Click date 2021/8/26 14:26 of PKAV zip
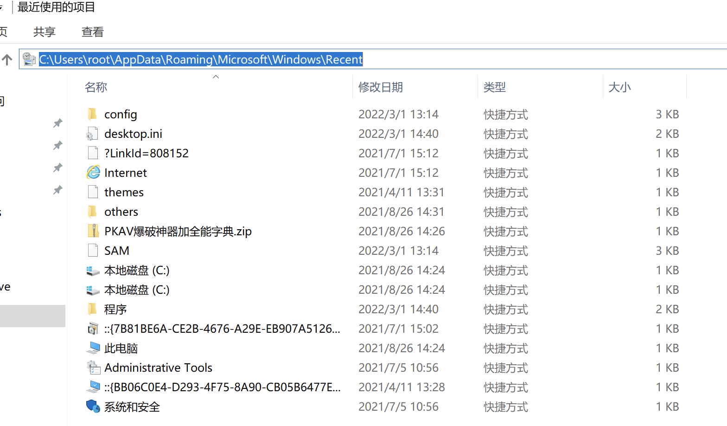 click(402, 231)
